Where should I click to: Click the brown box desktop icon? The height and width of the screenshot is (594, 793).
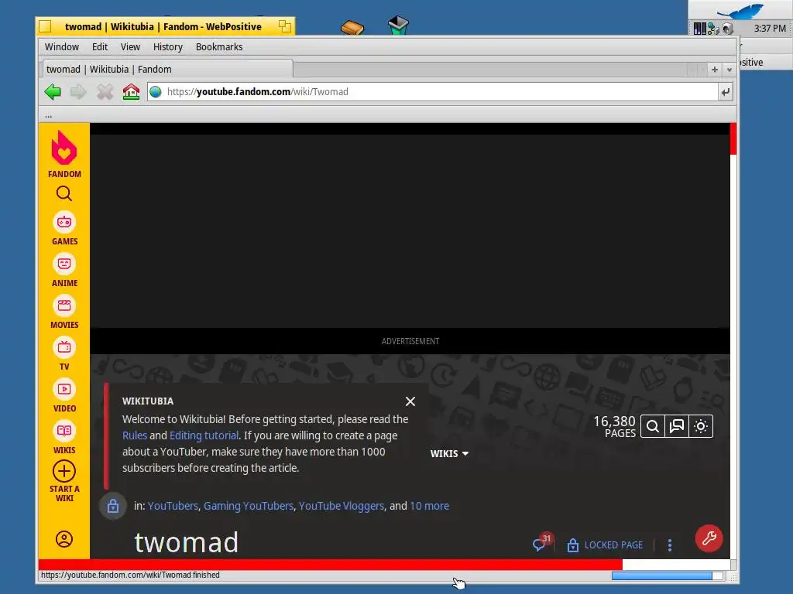pos(352,27)
